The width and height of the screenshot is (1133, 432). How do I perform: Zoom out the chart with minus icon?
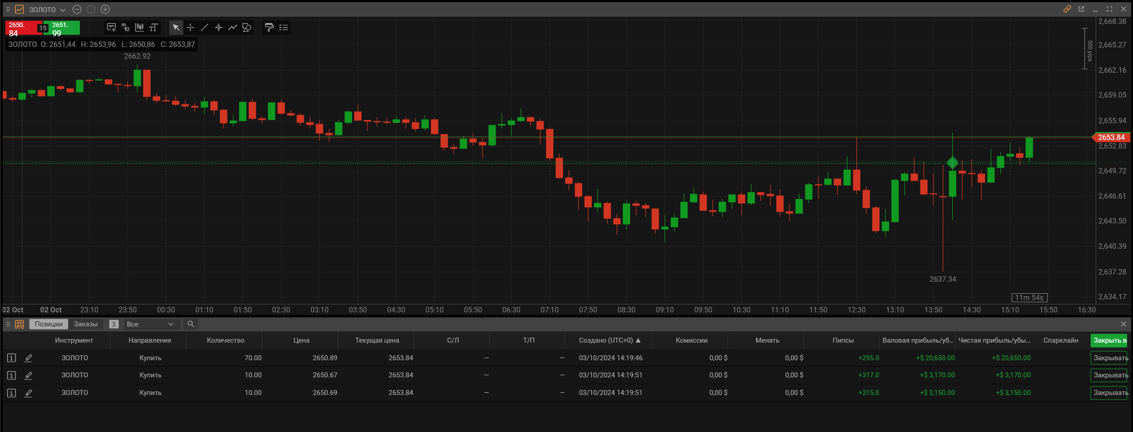click(77, 9)
